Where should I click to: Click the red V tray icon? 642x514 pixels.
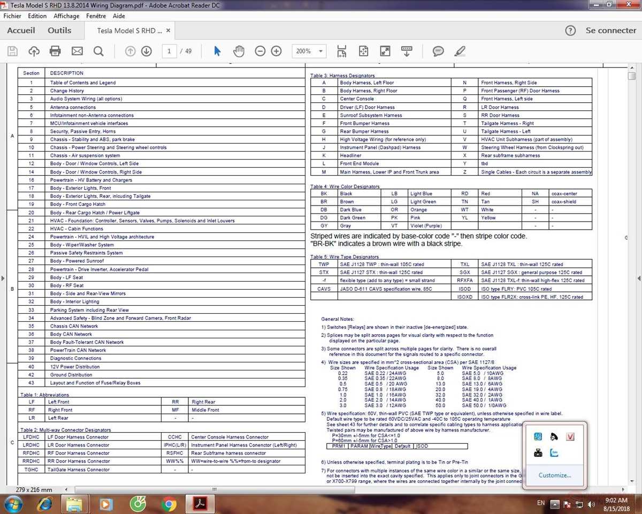click(x=570, y=437)
